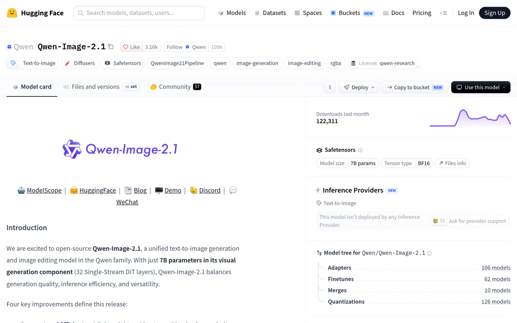The image size is (517, 323).
Task: Open the ModelScope link
Action: (44, 190)
